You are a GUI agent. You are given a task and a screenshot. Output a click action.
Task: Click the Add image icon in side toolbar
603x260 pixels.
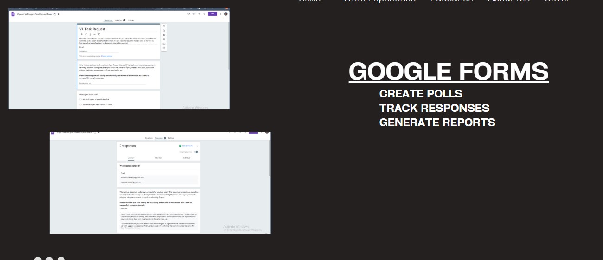coord(164,39)
